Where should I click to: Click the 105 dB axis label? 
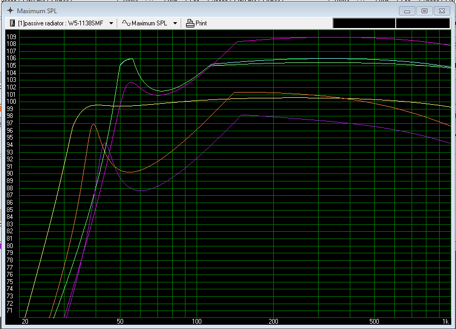pyautogui.click(x=11, y=66)
